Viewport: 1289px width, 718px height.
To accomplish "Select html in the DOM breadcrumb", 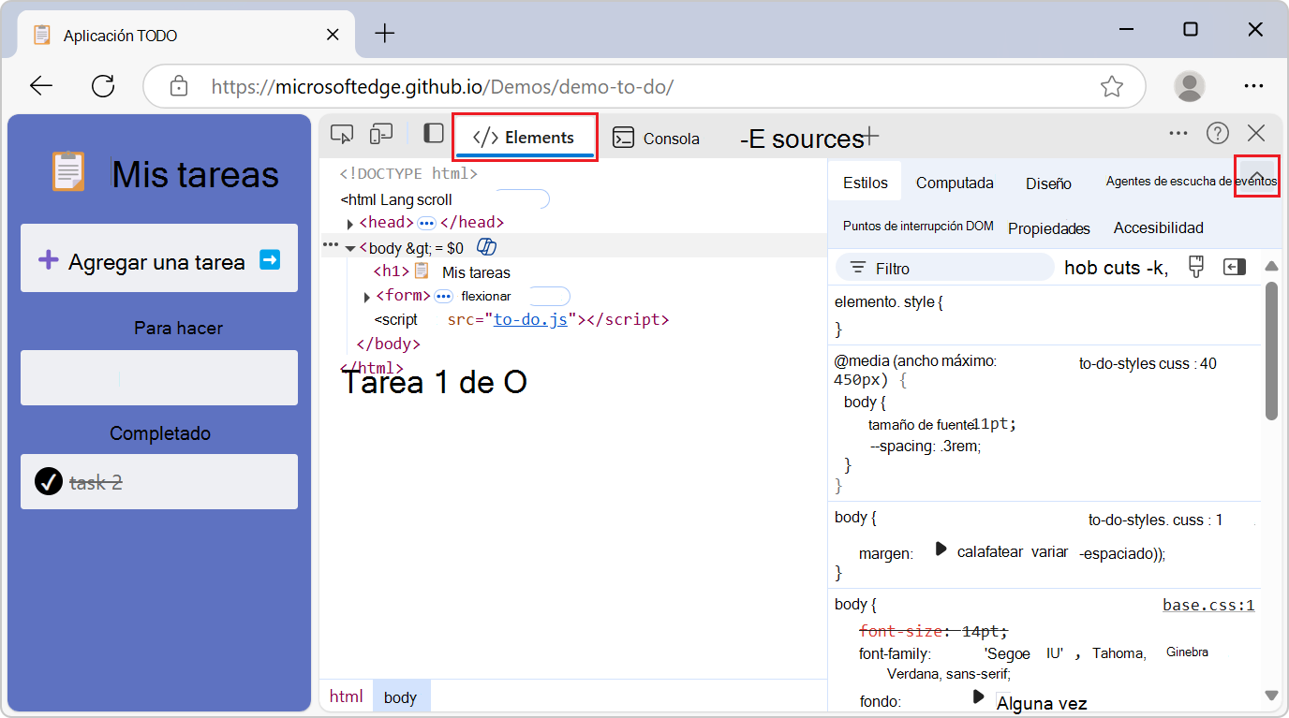I will [346, 696].
